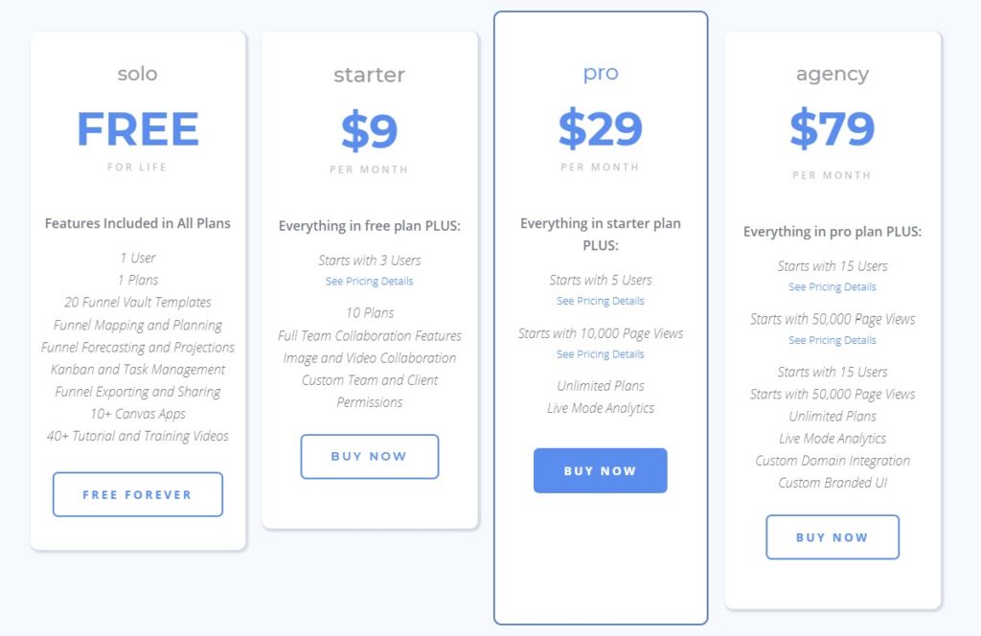Select the $79 price

[x=832, y=129]
